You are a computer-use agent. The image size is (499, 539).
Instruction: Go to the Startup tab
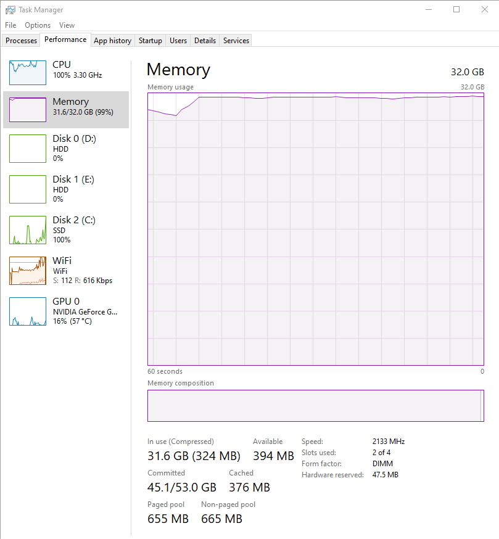point(151,41)
